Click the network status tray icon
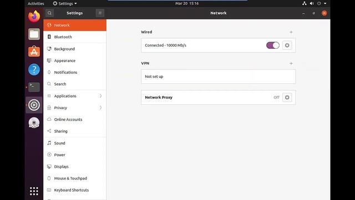The image size is (355, 200). pyautogui.click(x=305, y=3)
